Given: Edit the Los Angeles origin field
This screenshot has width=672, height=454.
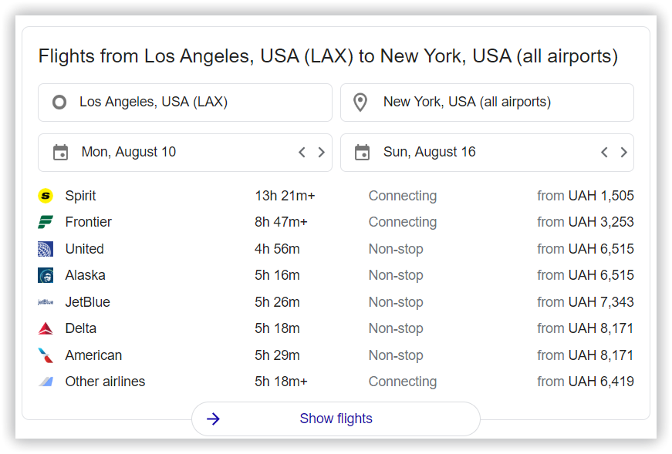Looking at the screenshot, I should point(185,103).
